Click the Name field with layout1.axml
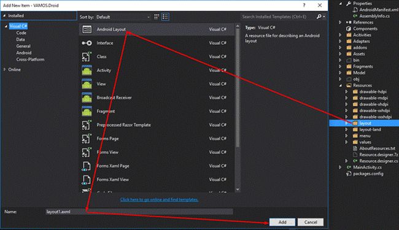 pyautogui.click(x=139, y=212)
